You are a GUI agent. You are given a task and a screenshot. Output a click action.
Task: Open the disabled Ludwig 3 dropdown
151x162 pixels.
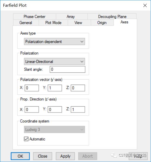coord(54,130)
